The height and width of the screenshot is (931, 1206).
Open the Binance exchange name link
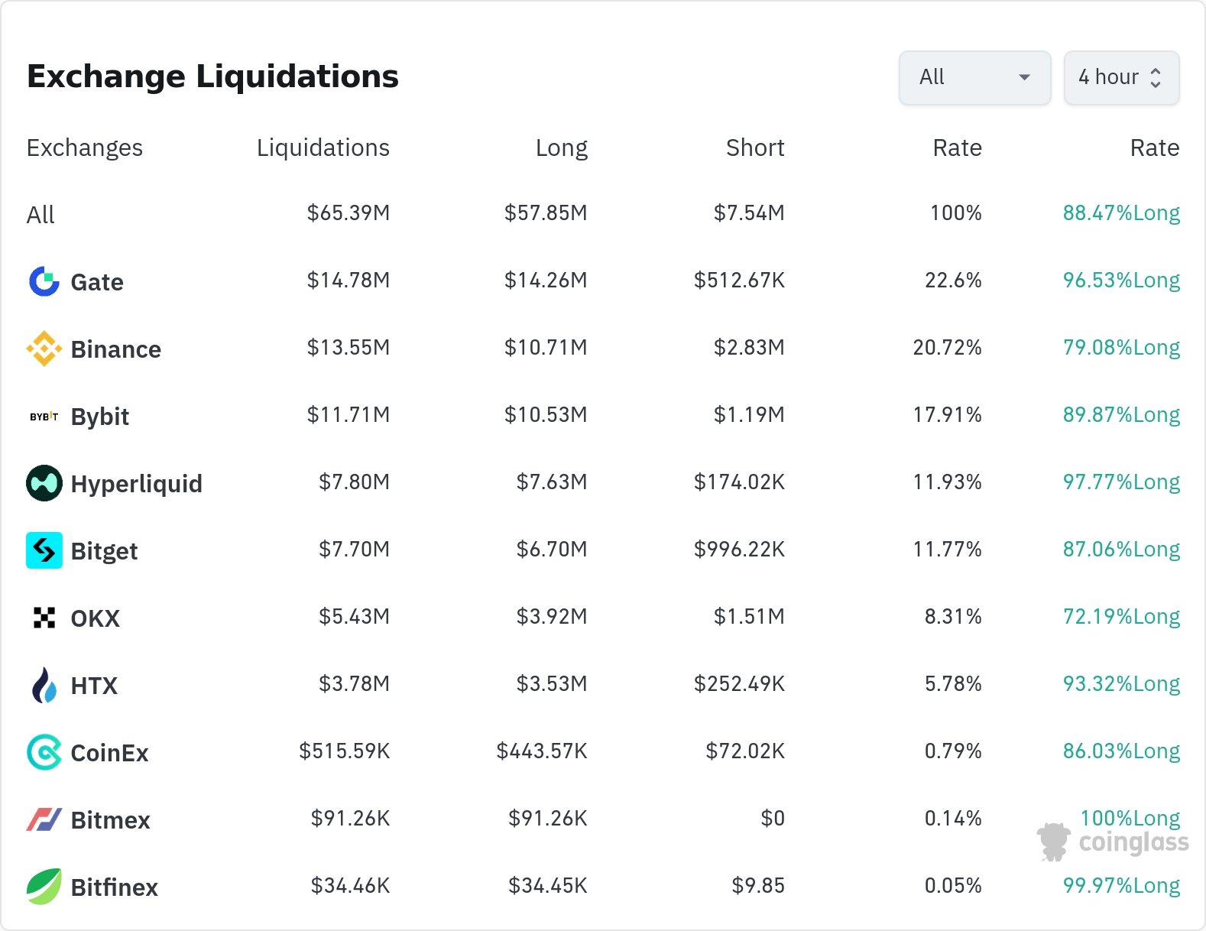(x=115, y=349)
